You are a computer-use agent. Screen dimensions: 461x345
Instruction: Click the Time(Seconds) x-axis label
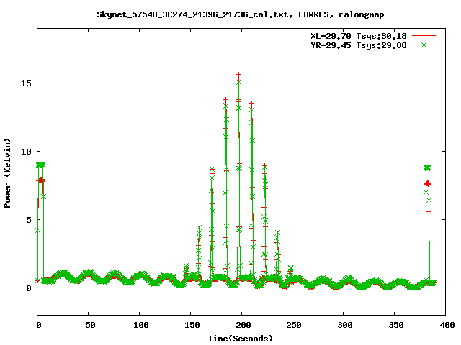coord(240,339)
